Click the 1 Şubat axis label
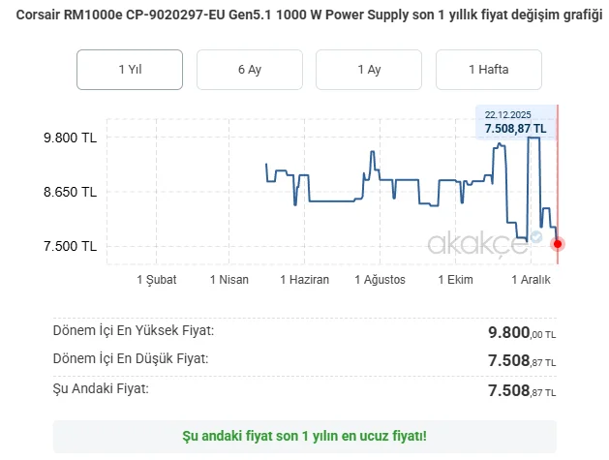609x460 pixels. (x=157, y=280)
